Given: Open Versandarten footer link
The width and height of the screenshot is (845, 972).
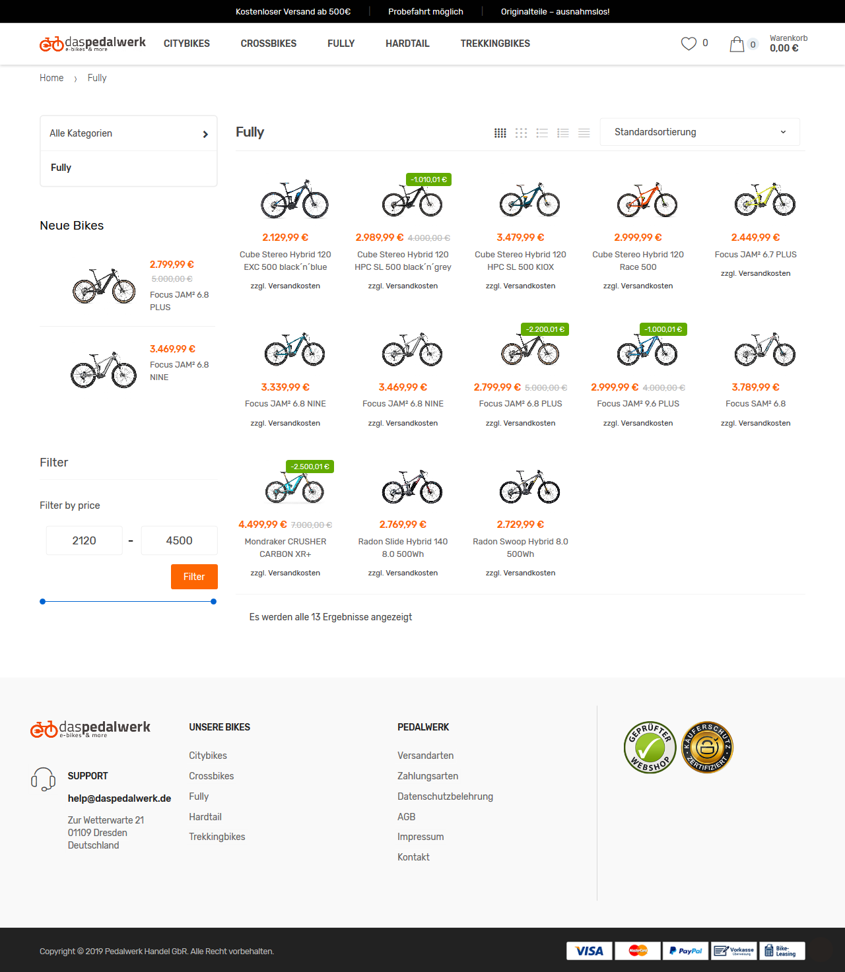Looking at the screenshot, I should click(426, 756).
